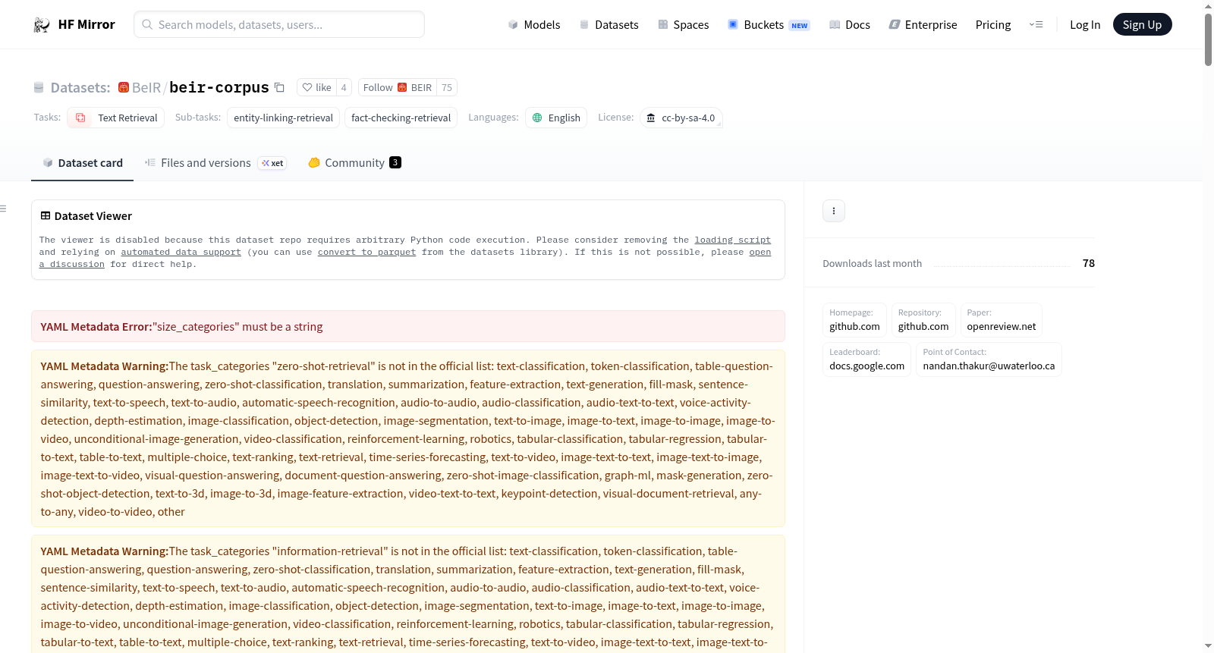Open the Paper openreview.net link
This screenshot has width=1214, height=653.
coord(1001,320)
